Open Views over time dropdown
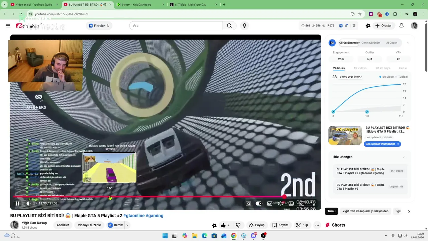This screenshot has height=241, width=428. [350, 77]
